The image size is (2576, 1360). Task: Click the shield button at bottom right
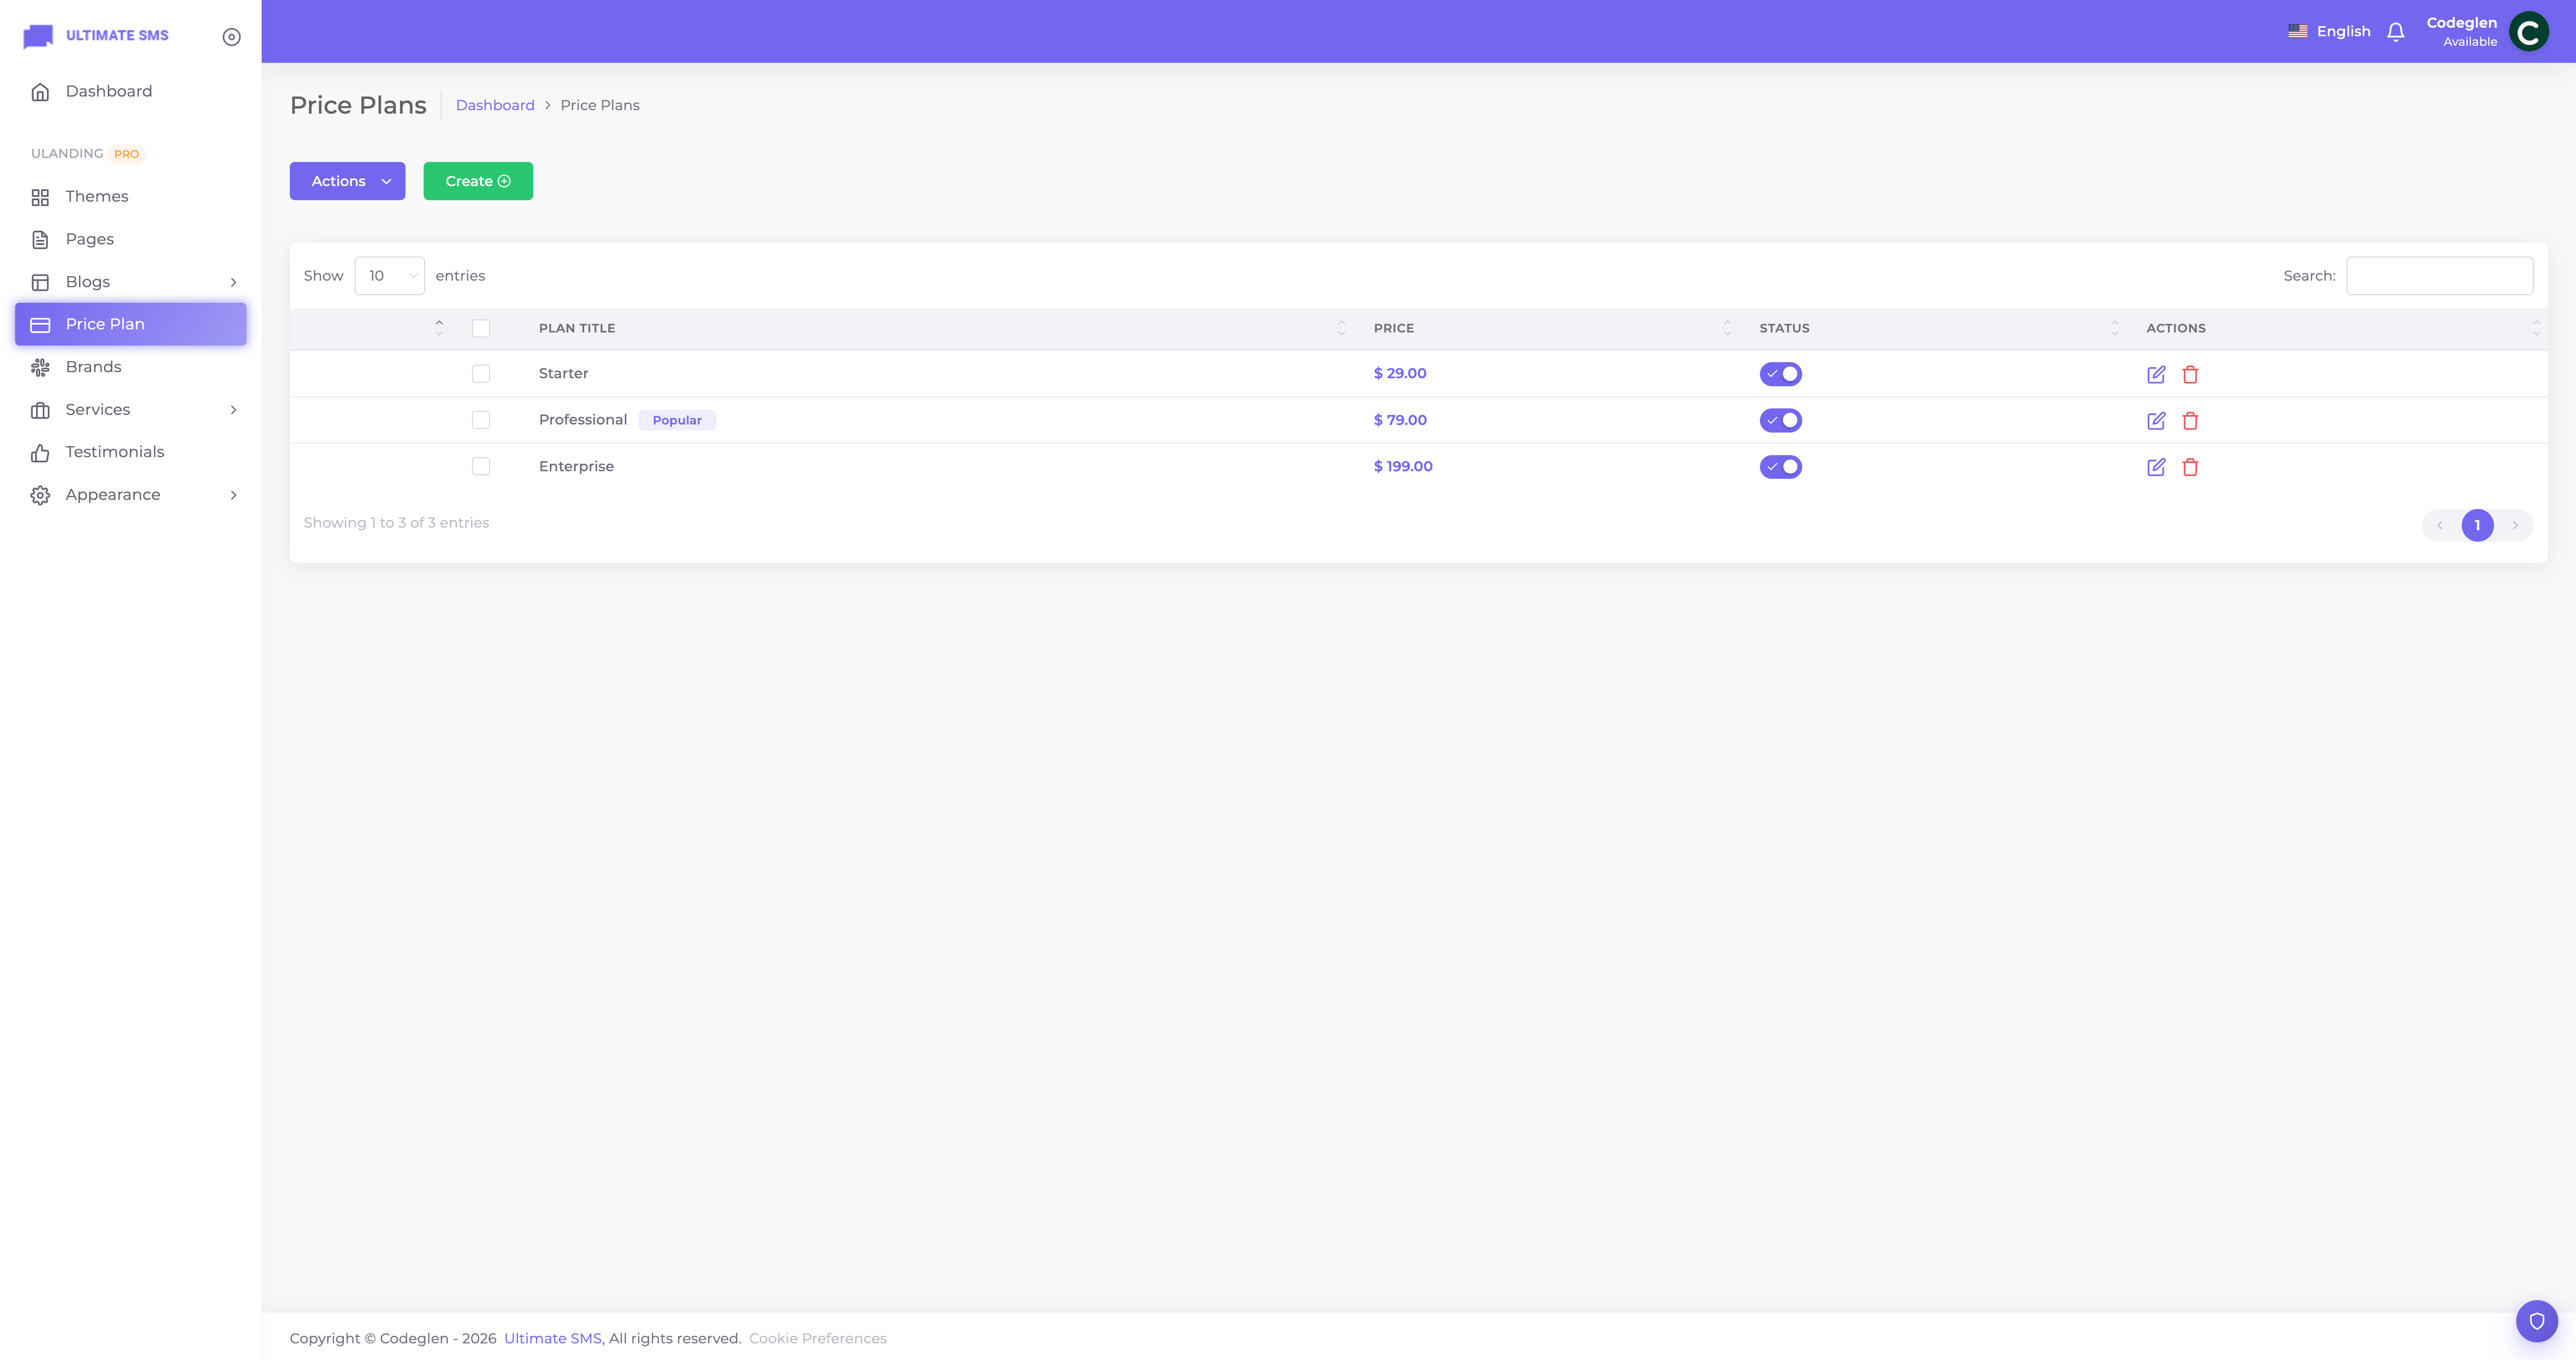(x=2536, y=1321)
